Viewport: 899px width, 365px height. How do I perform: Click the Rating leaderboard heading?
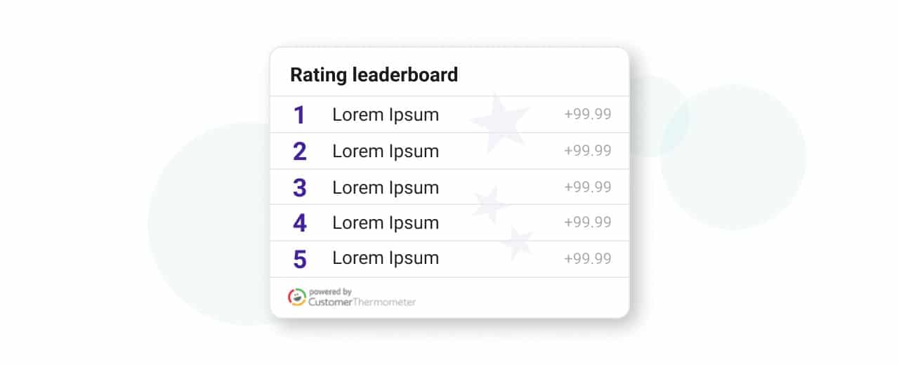pyautogui.click(x=374, y=74)
